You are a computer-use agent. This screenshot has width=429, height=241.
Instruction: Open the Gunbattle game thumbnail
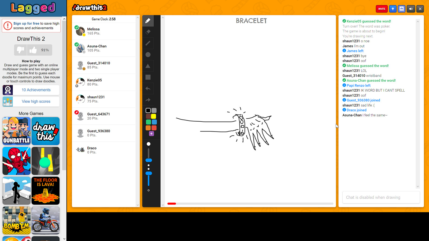16,131
